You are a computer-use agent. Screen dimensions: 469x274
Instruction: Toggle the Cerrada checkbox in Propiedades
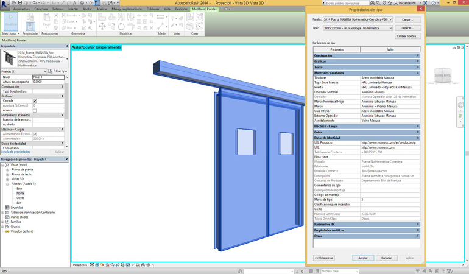pyautogui.click(x=35, y=101)
